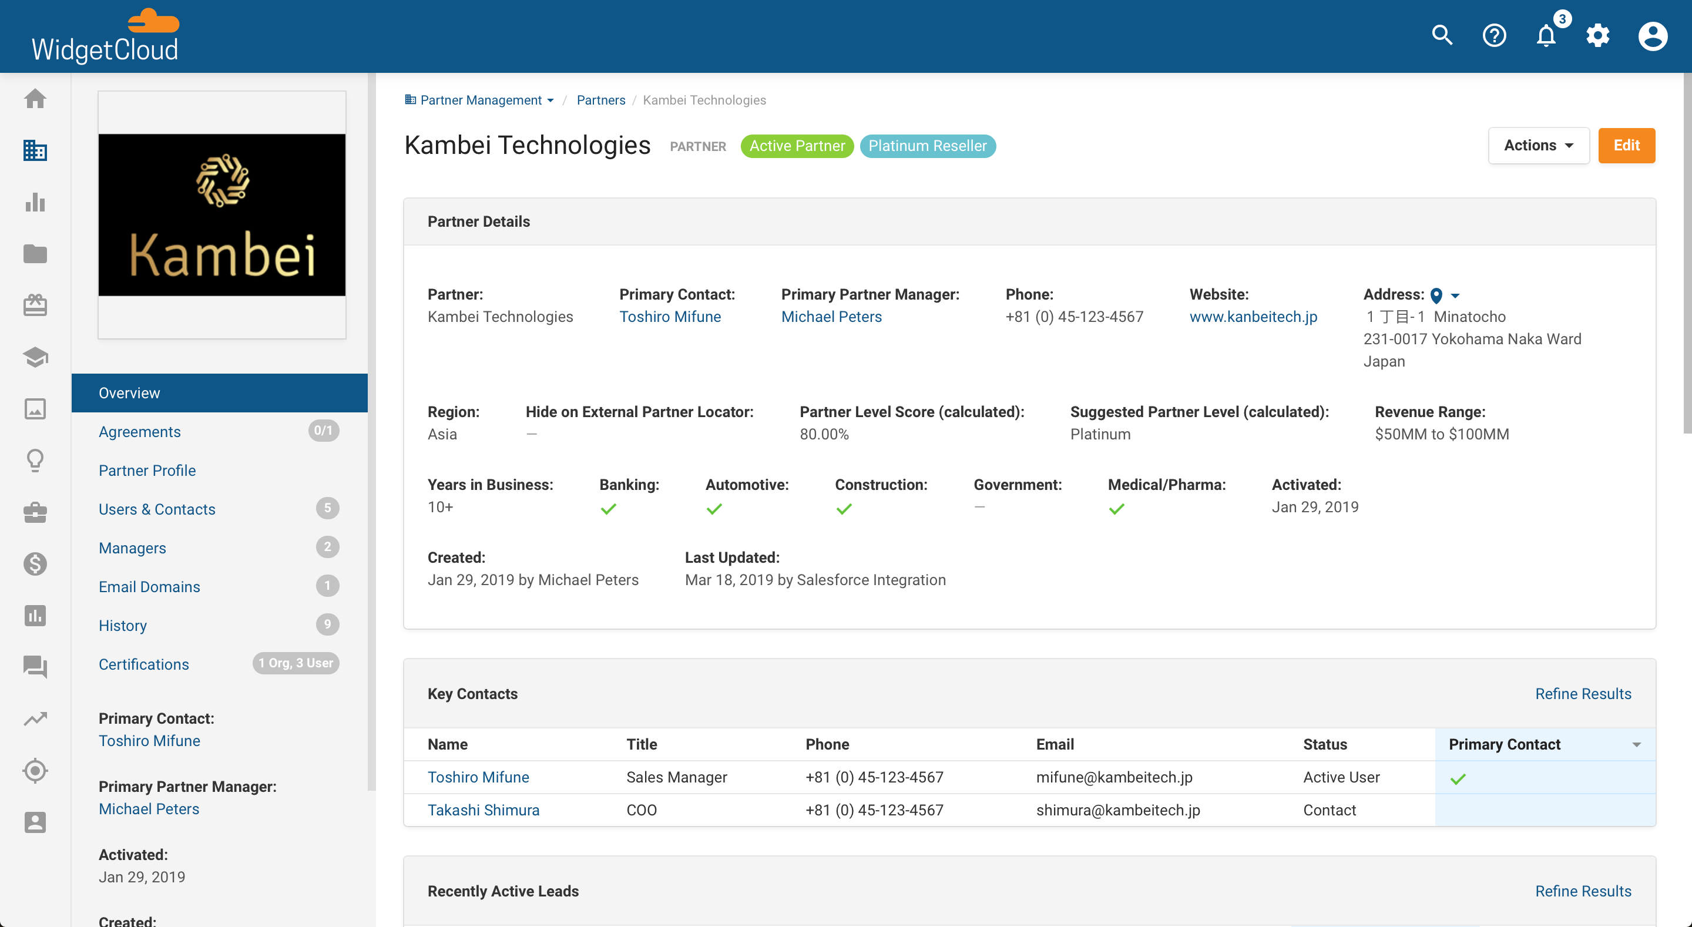Viewport: 1692px width, 927px height.
Task: Open the settings gear icon
Action: tap(1597, 35)
